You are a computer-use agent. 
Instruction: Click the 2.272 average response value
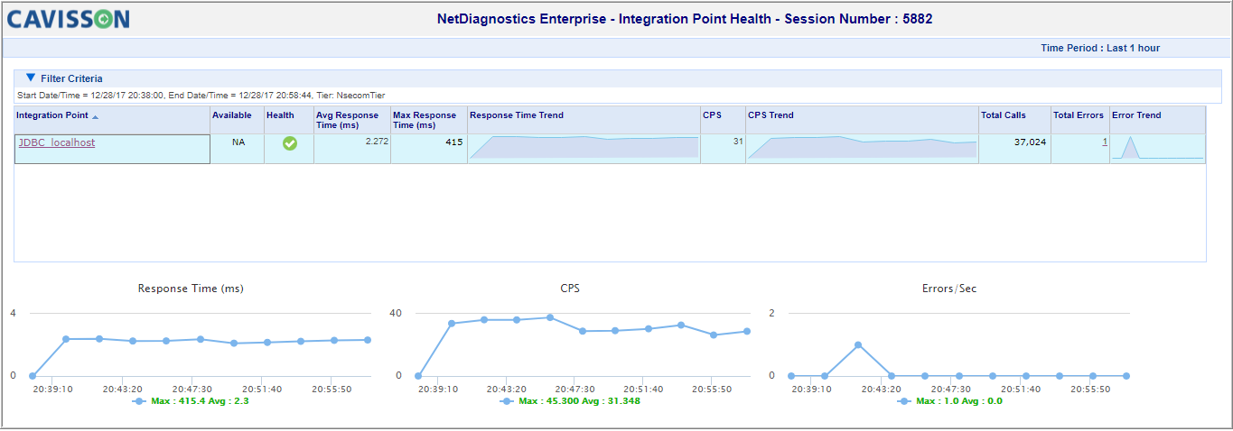(377, 142)
